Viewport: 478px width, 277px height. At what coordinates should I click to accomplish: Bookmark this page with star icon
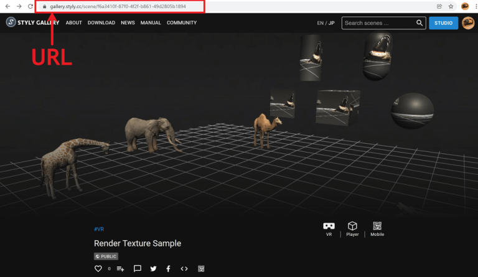tap(451, 6)
